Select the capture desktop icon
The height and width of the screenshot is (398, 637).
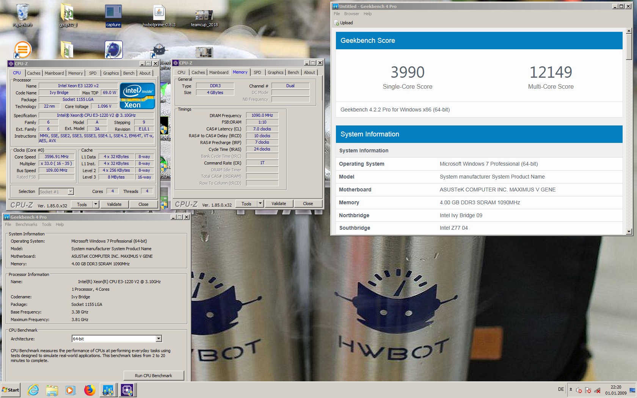tap(113, 15)
